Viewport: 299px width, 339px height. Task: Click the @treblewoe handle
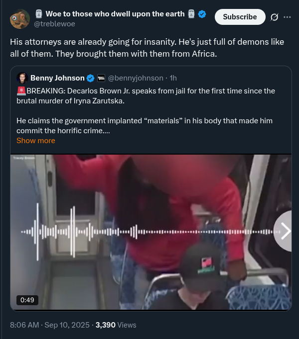pos(54,24)
